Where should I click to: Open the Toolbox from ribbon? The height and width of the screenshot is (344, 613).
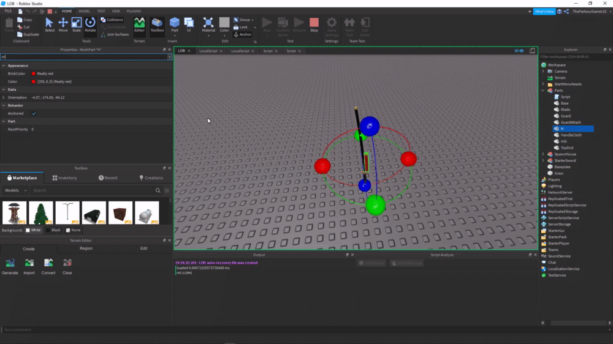[157, 24]
